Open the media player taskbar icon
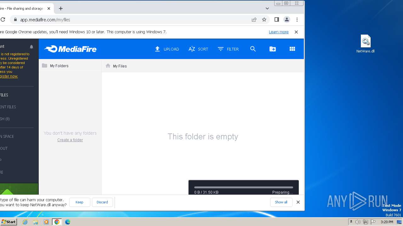Image resolution: width=403 pixels, height=226 pixels. point(46,222)
